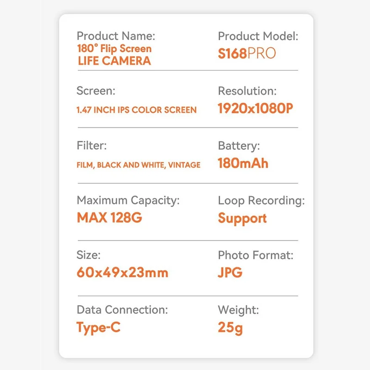Screen dimensions: 370x370
Task: Click the 1920x1080P resolution value
Action: pyautogui.click(x=255, y=108)
